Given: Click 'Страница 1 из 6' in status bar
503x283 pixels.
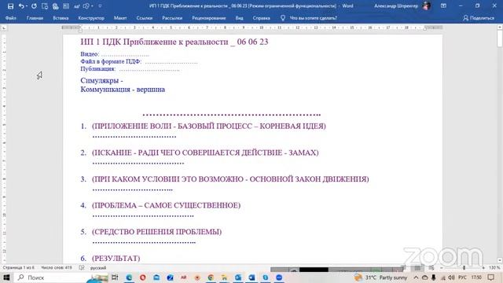Looking at the screenshot, I should click(x=18, y=267).
